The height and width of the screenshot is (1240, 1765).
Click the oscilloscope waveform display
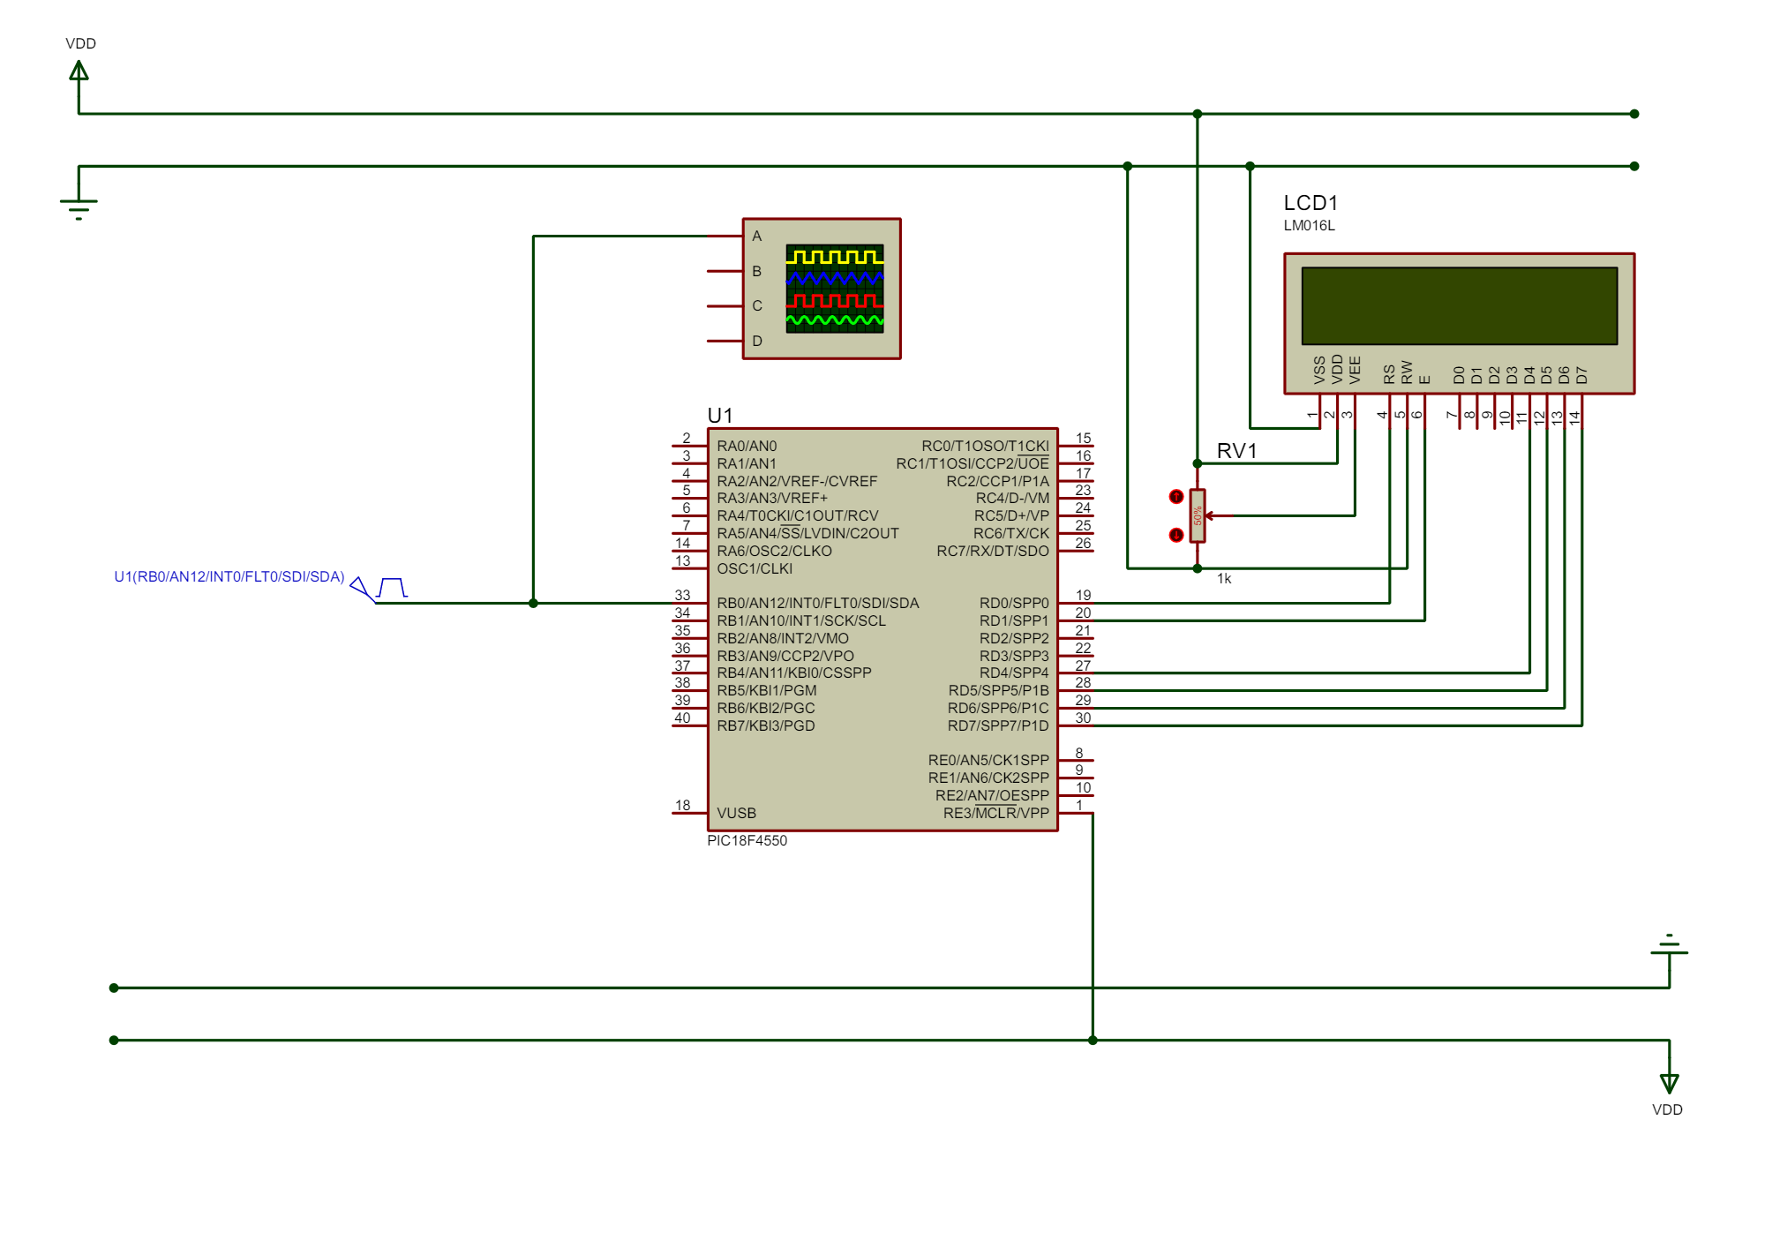click(x=834, y=289)
